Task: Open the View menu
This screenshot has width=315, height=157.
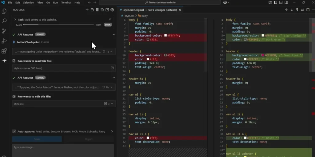Action: tap(40, 2)
